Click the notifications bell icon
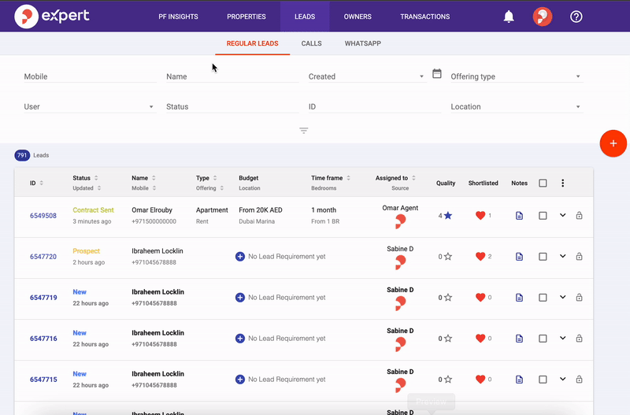 coord(509,17)
